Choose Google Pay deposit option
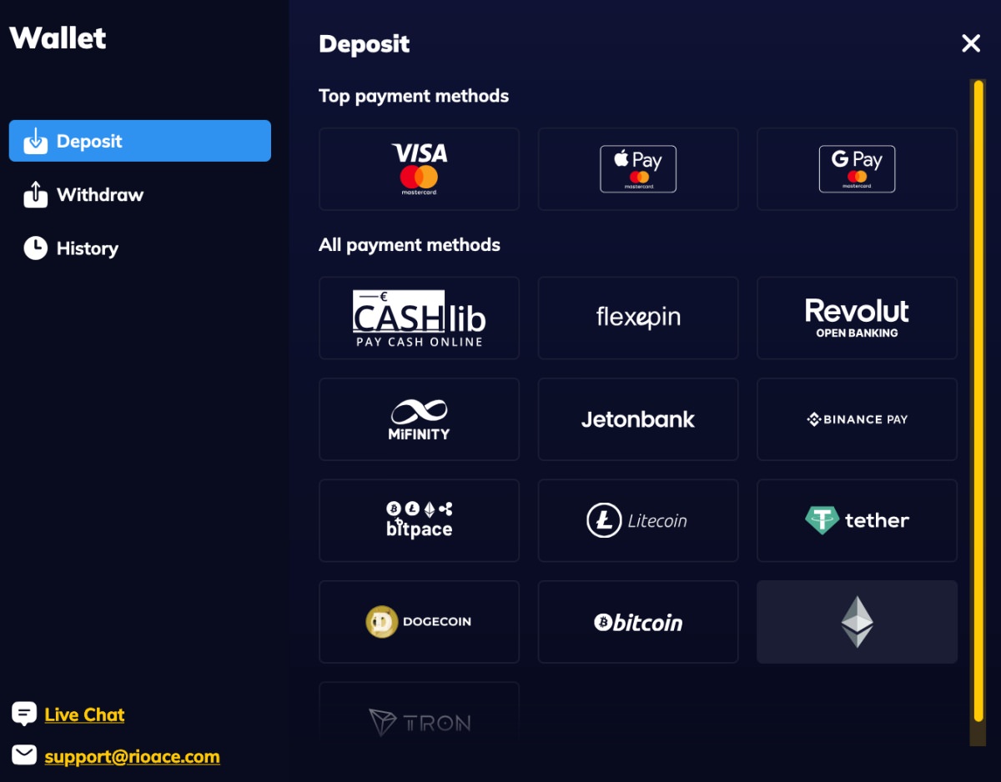Image resolution: width=1001 pixels, height=782 pixels. coord(857,169)
